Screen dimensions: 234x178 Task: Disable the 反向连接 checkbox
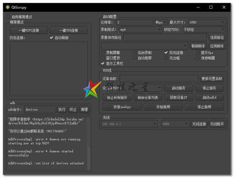tap(166, 53)
